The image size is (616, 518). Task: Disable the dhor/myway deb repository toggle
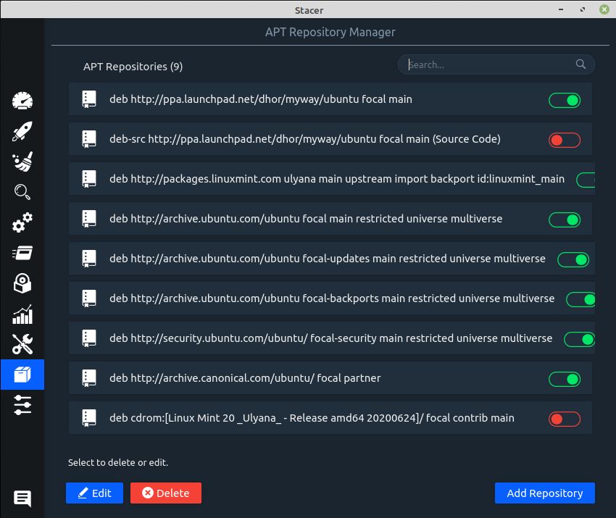[565, 101]
